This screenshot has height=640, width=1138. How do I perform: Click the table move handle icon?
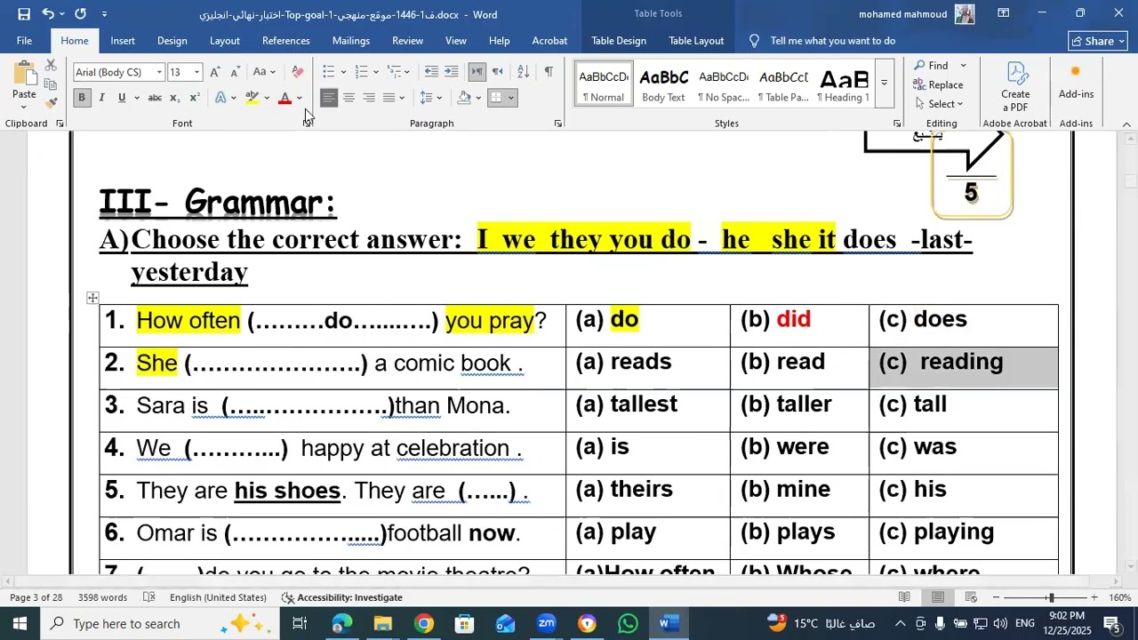pos(92,298)
